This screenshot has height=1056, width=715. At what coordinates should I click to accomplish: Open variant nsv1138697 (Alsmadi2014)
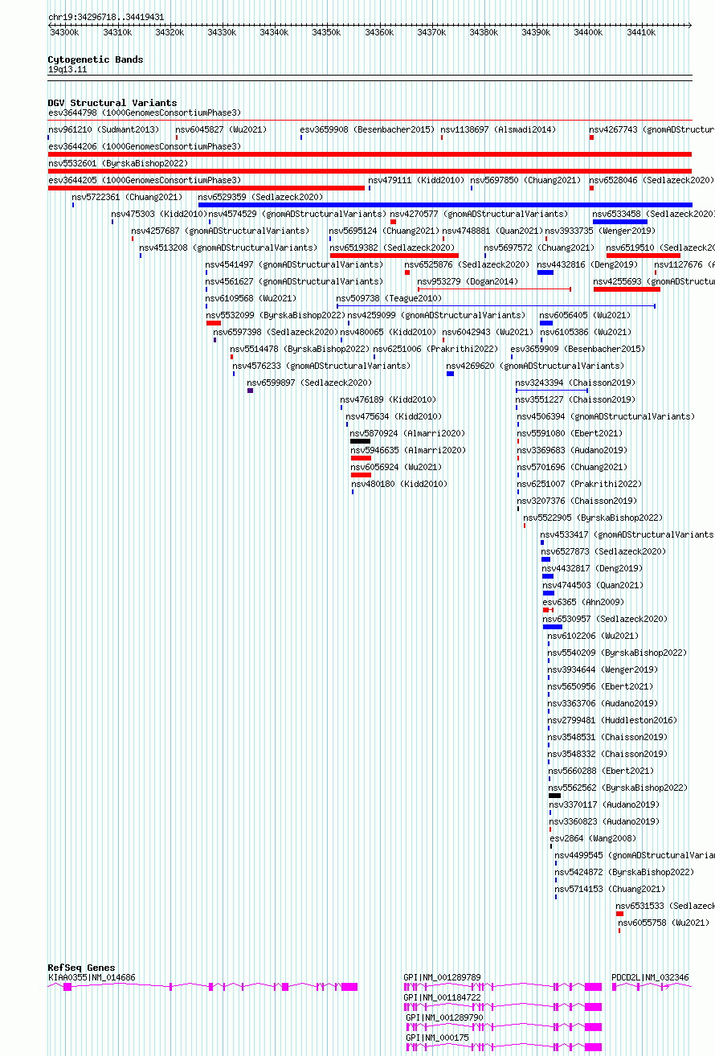coord(498,130)
